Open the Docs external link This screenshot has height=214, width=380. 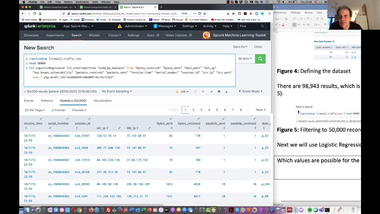[153, 35]
